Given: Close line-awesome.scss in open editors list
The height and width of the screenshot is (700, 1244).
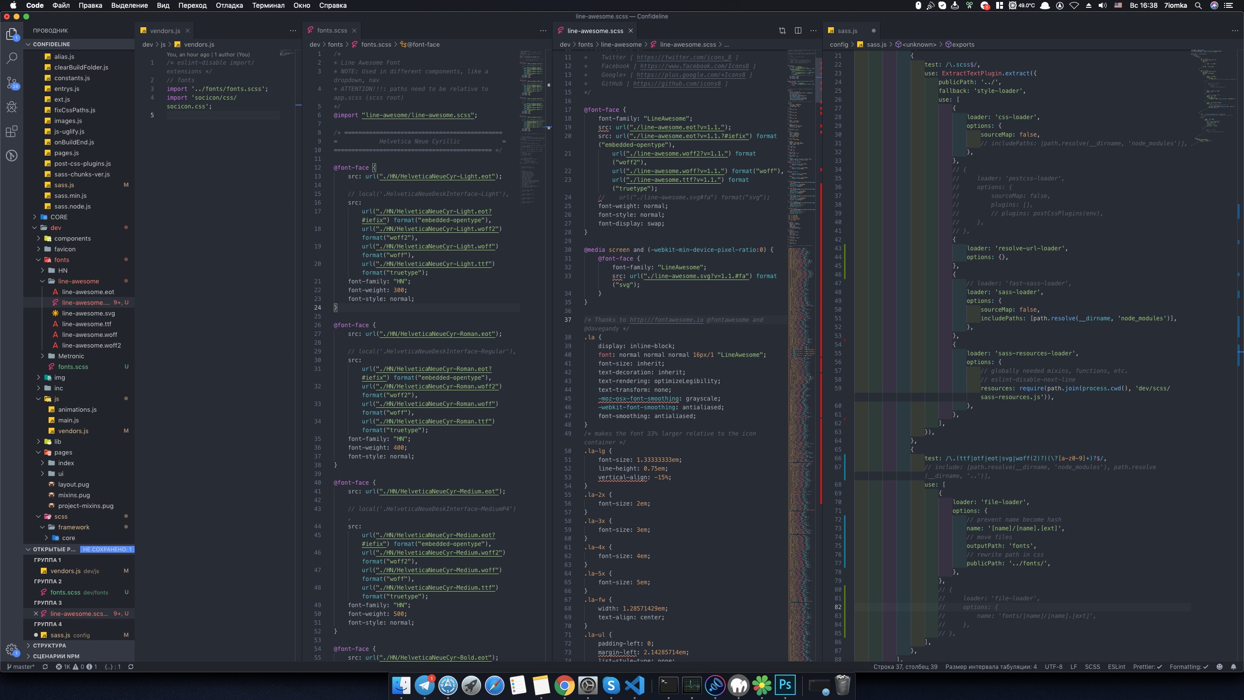Looking at the screenshot, I should pyautogui.click(x=36, y=613).
